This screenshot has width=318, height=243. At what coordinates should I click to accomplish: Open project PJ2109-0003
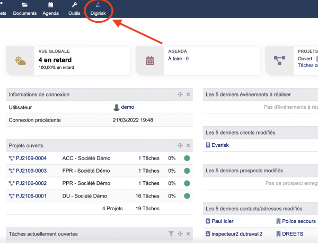(x=31, y=171)
